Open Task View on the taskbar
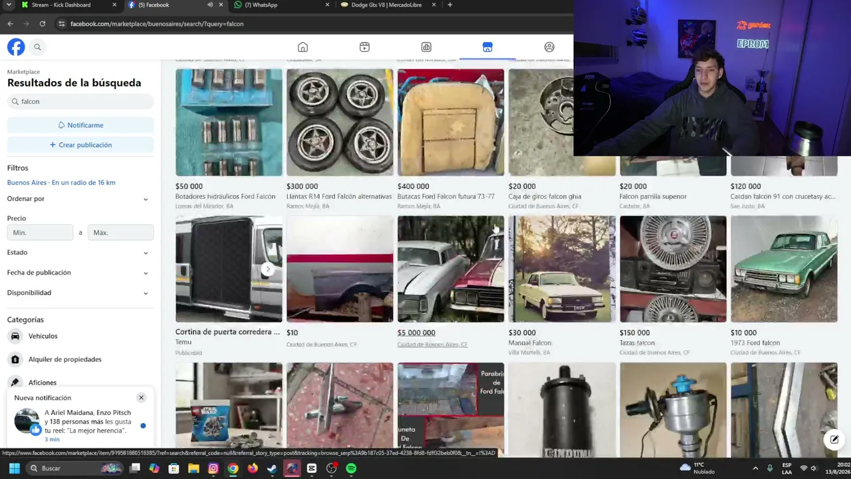 pyautogui.click(x=135, y=468)
